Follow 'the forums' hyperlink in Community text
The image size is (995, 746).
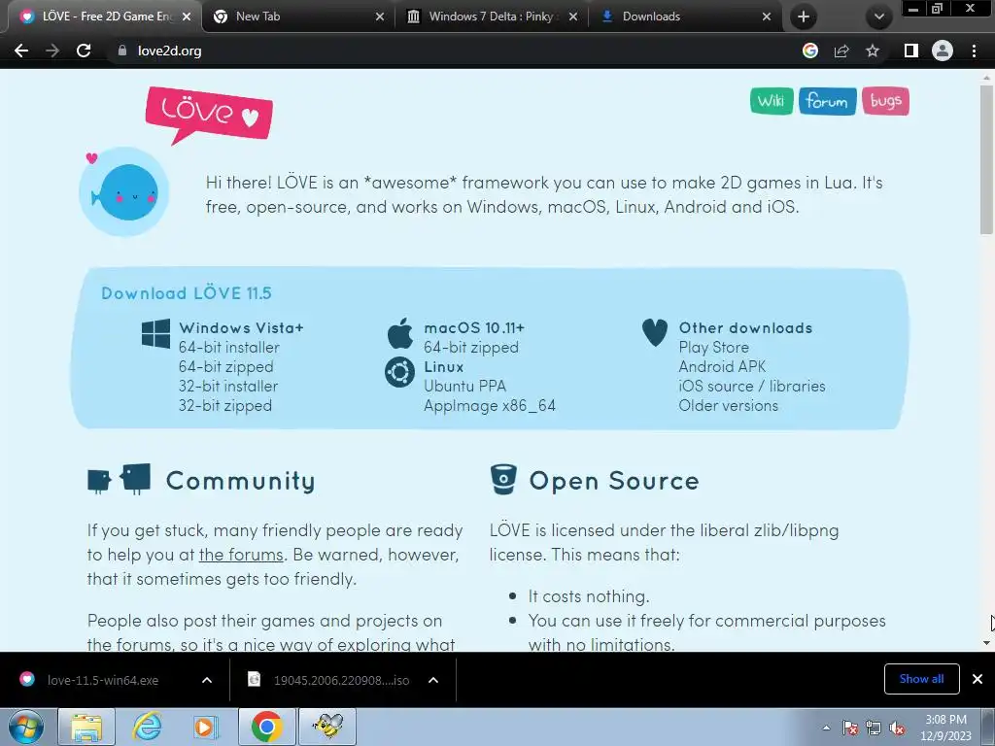[x=241, y=555]
